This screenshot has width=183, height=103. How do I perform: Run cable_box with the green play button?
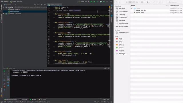pos(91,2)
